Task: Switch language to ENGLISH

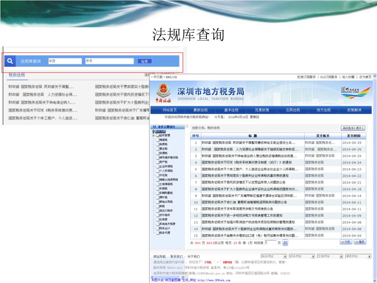Action: point(171,77)
